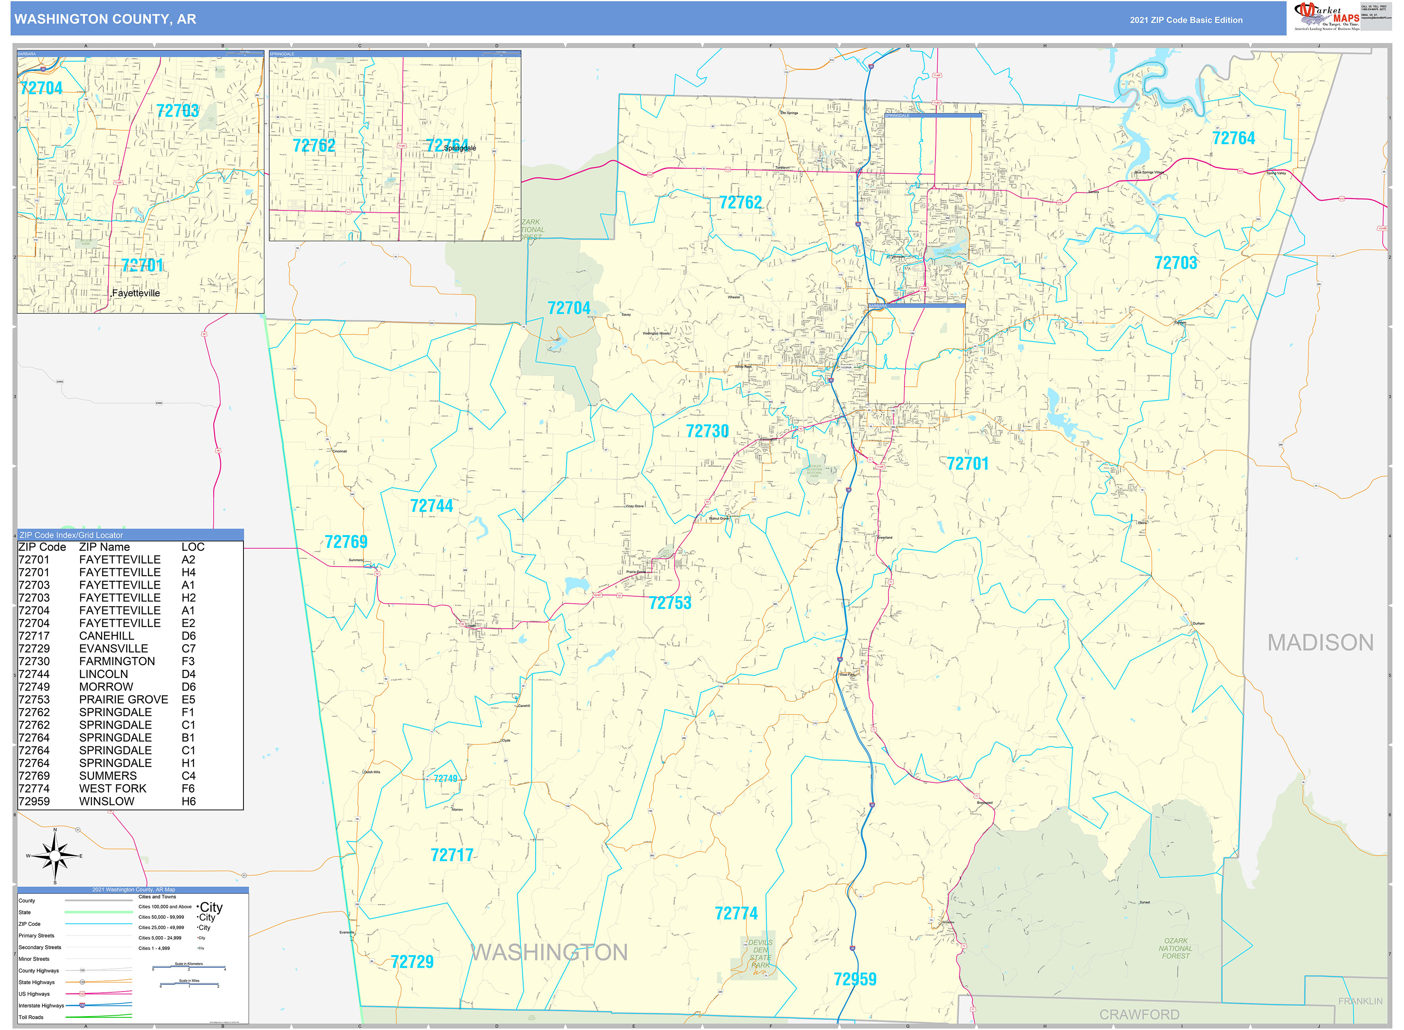Screen dimensions: 1404x1030
Task: Click the 'US Highways' legend entry
Action: (x=75, y=994)
